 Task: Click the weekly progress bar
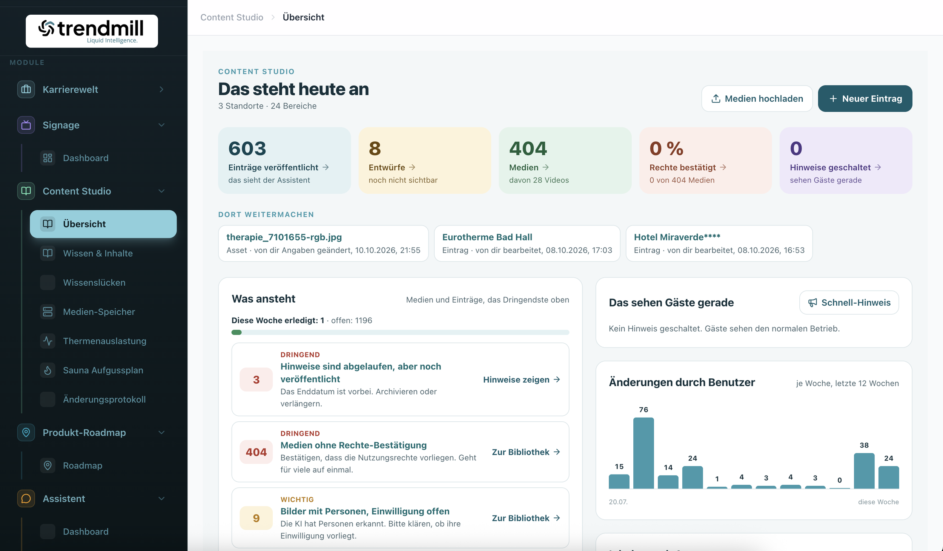400,332
